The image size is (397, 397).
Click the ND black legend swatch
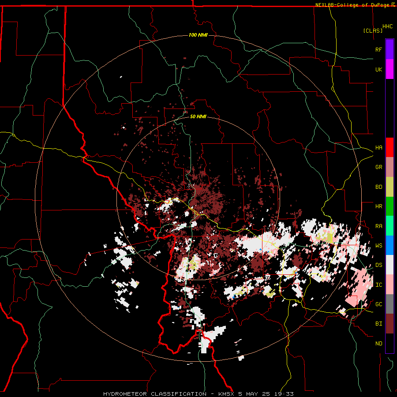point(390,343)
